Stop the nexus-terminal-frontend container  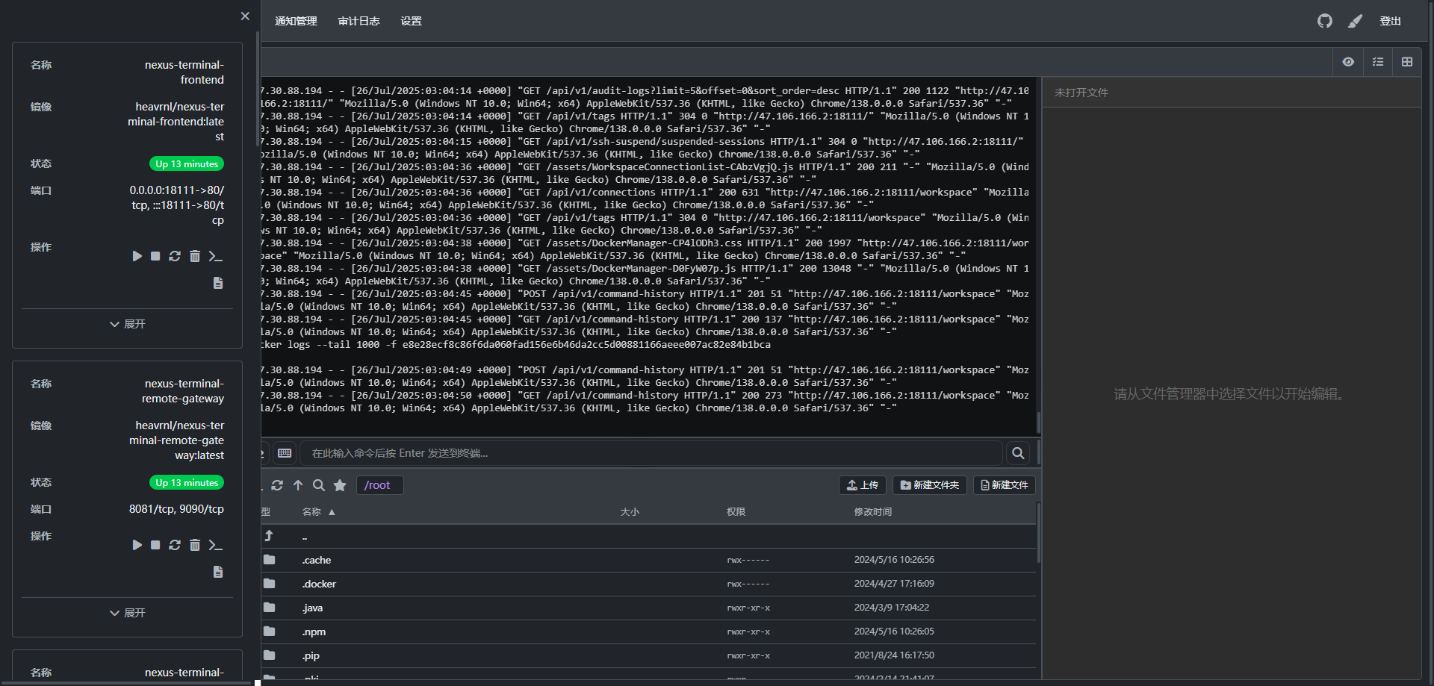pyautogui.click(x=155, y=256)
